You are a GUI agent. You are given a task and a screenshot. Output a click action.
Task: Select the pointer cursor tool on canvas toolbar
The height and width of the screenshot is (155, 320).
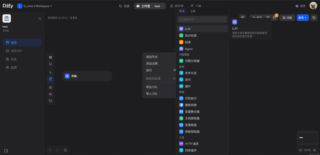(50, 72)
